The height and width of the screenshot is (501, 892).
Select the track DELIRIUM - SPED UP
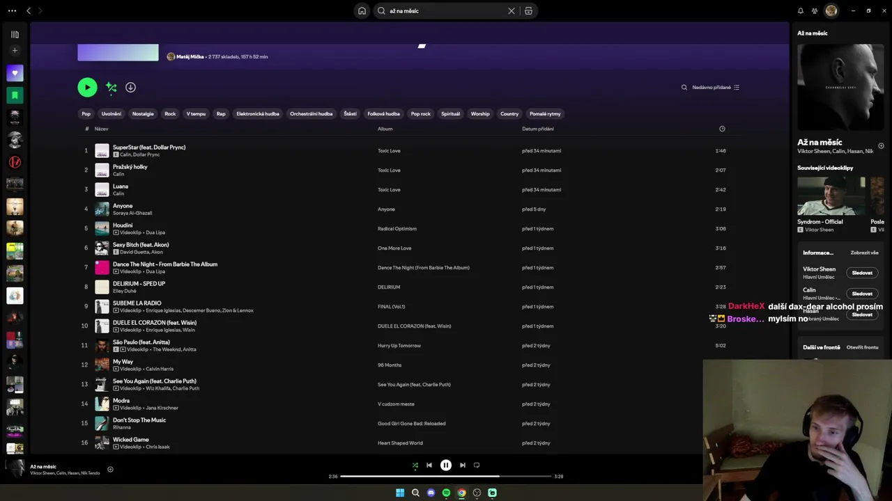(139, 284)
